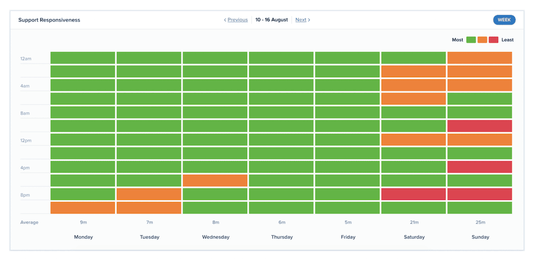Select Saturday's orange cell in 4am row

tap(414, 85)
